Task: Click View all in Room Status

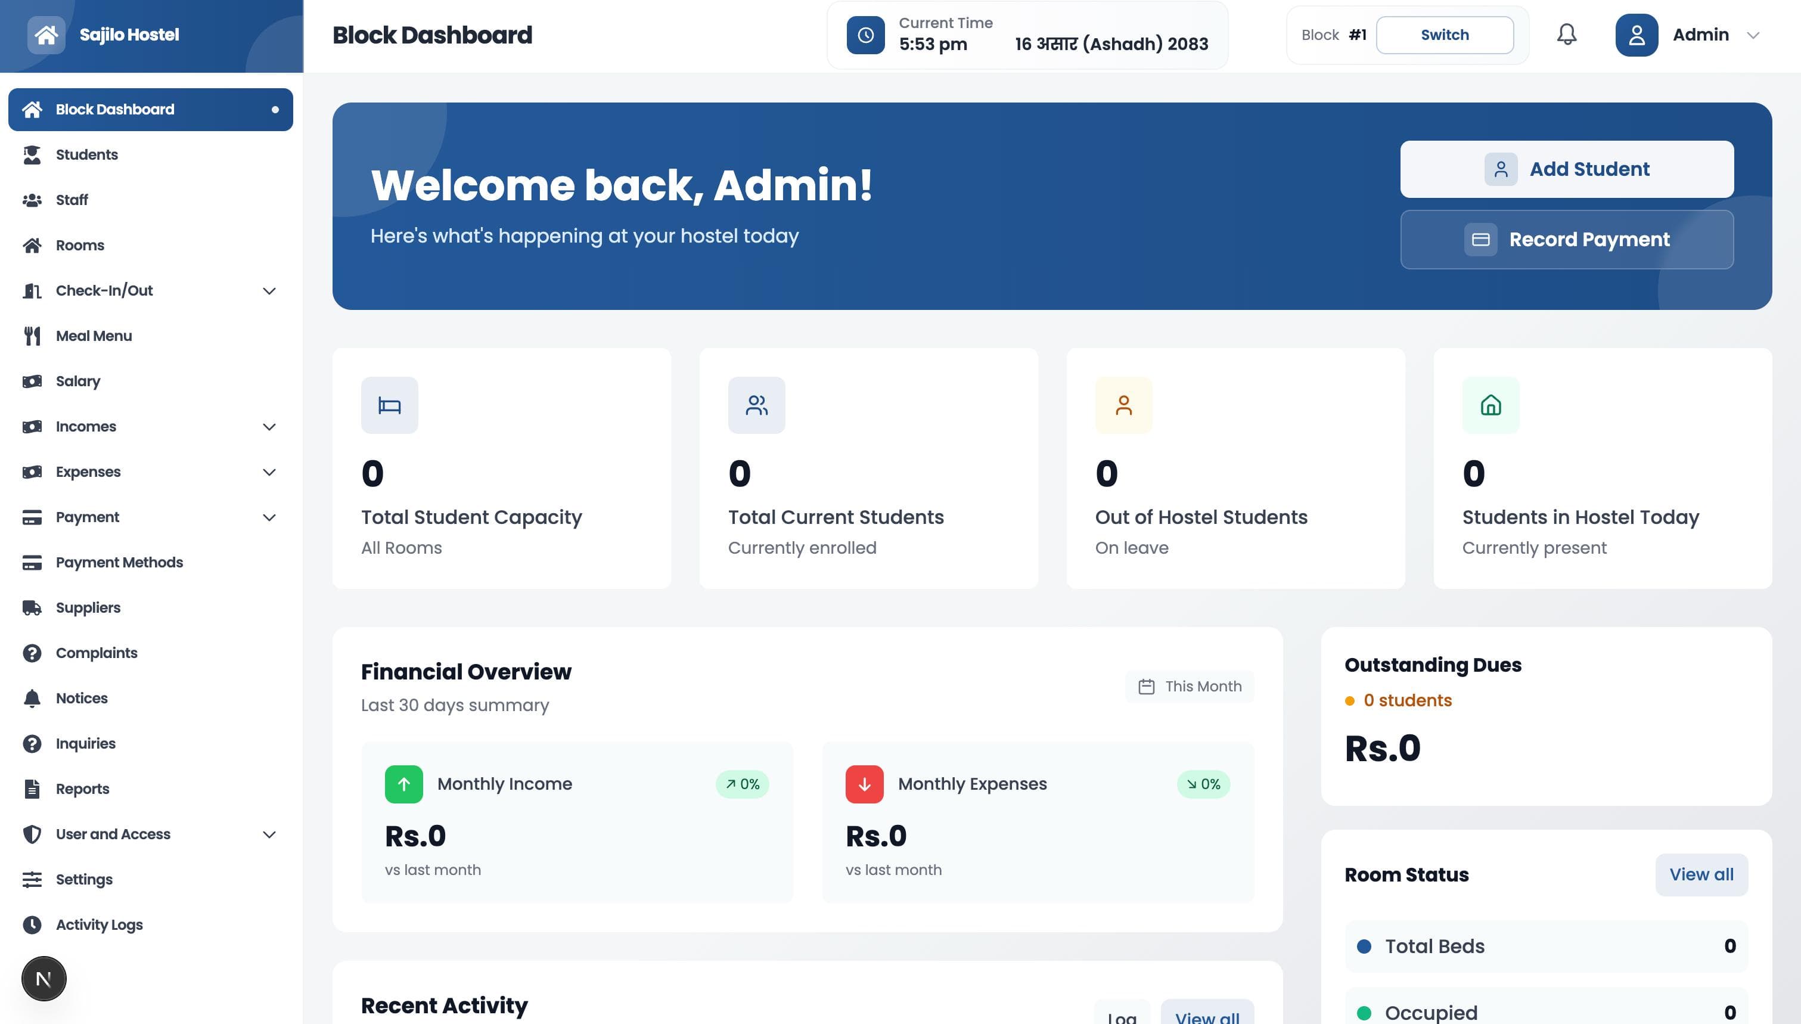Action: tap(1701, 875)
